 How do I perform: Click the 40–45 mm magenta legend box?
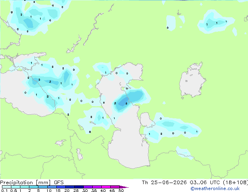point(106,187)
